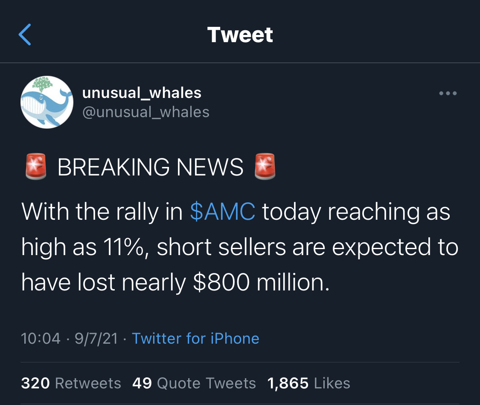
Task: Click the siren emoji after BREAKING NEWS
Action: click(x=265, y=167)
